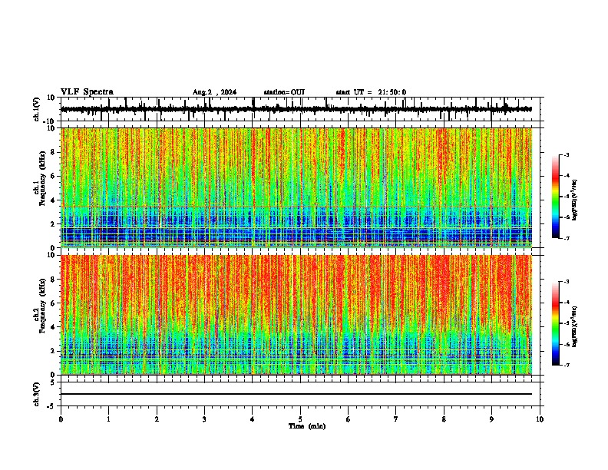Click the "-7" value below the ch.2 colorbar

pos(566,365)
